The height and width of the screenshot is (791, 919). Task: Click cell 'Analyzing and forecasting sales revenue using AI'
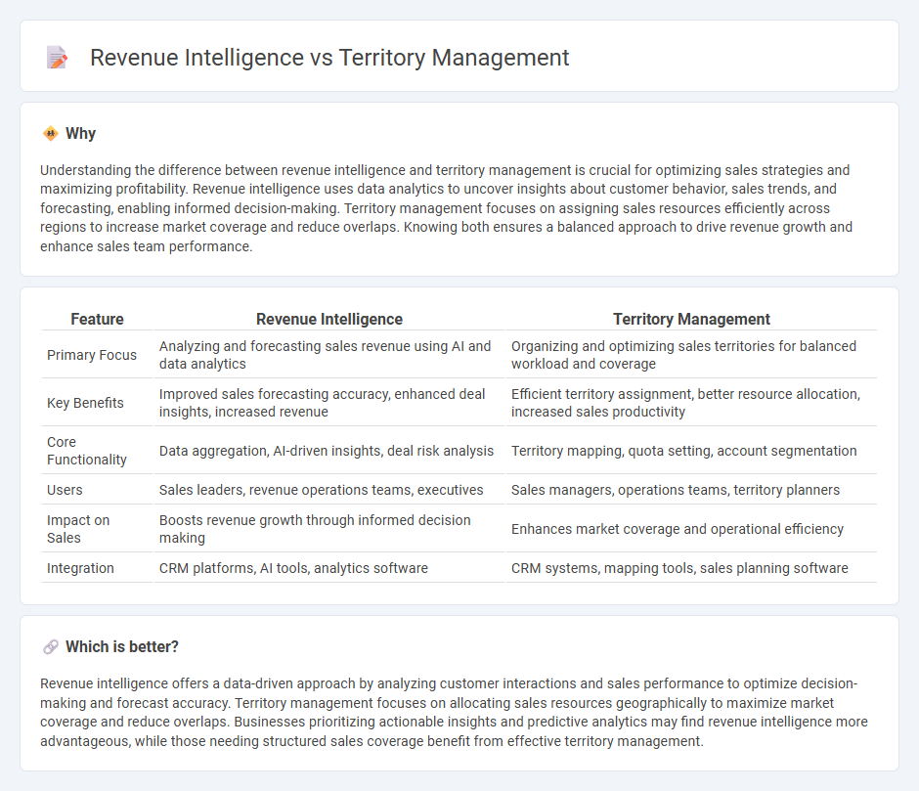click(x=329, y=355)
